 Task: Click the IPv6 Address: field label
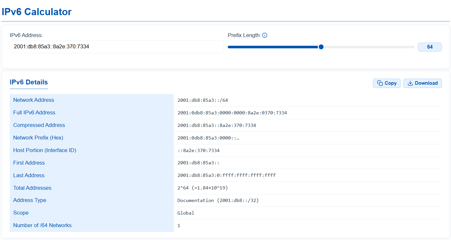(26, 35)
